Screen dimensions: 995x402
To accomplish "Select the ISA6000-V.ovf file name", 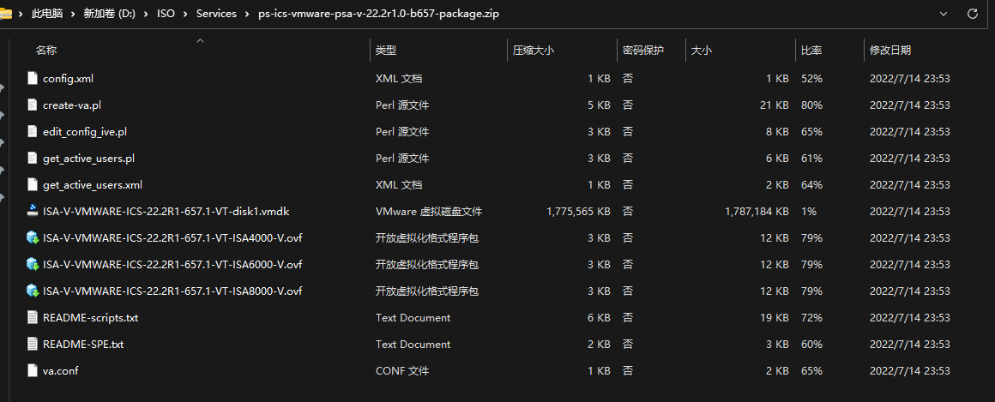I will [x=172, y=264].
